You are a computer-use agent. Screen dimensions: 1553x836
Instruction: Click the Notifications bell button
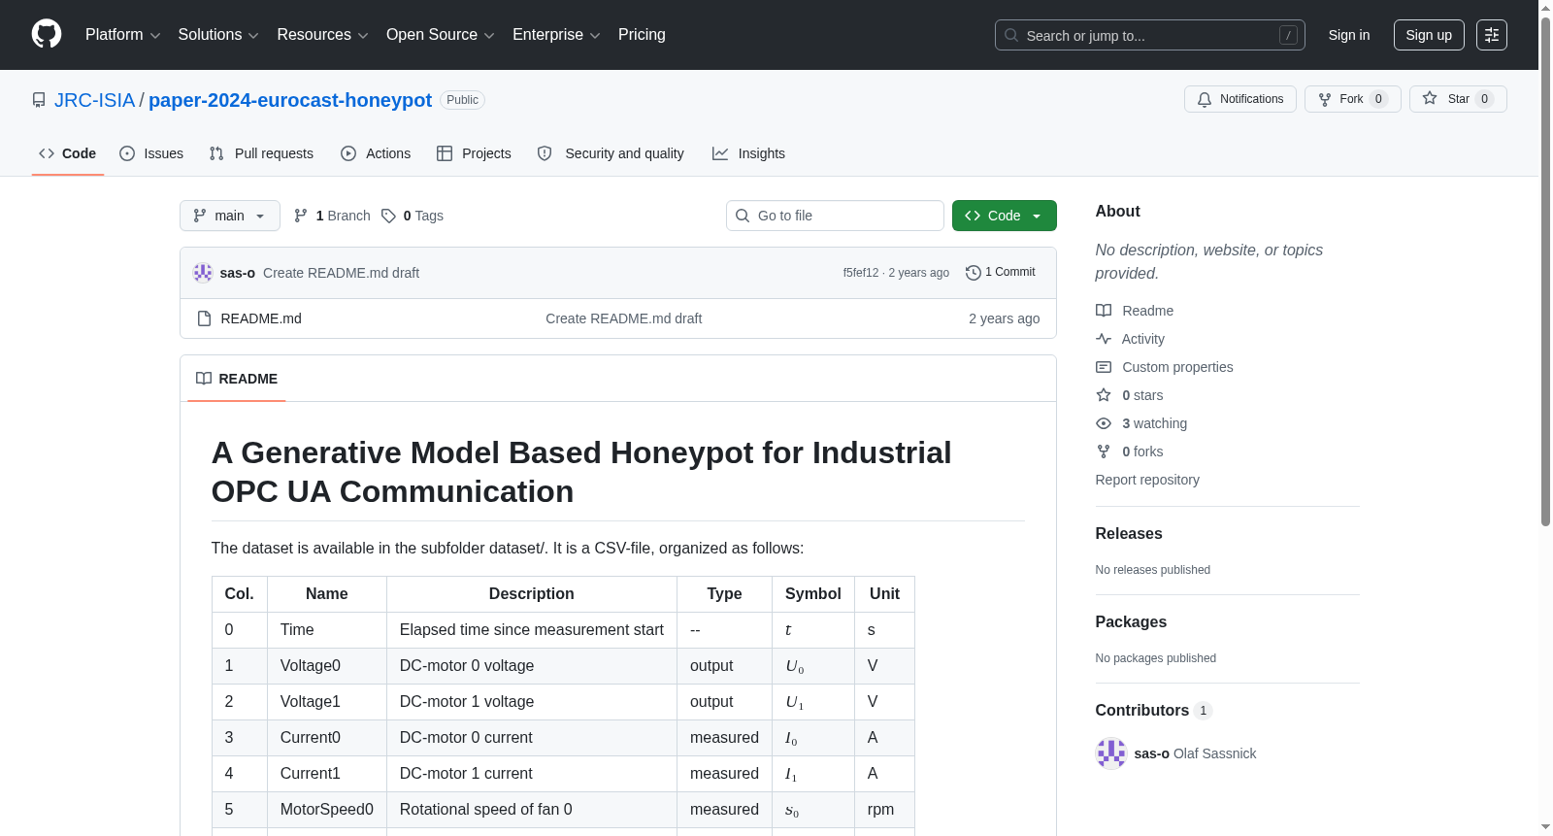(x=1239, y=99)
